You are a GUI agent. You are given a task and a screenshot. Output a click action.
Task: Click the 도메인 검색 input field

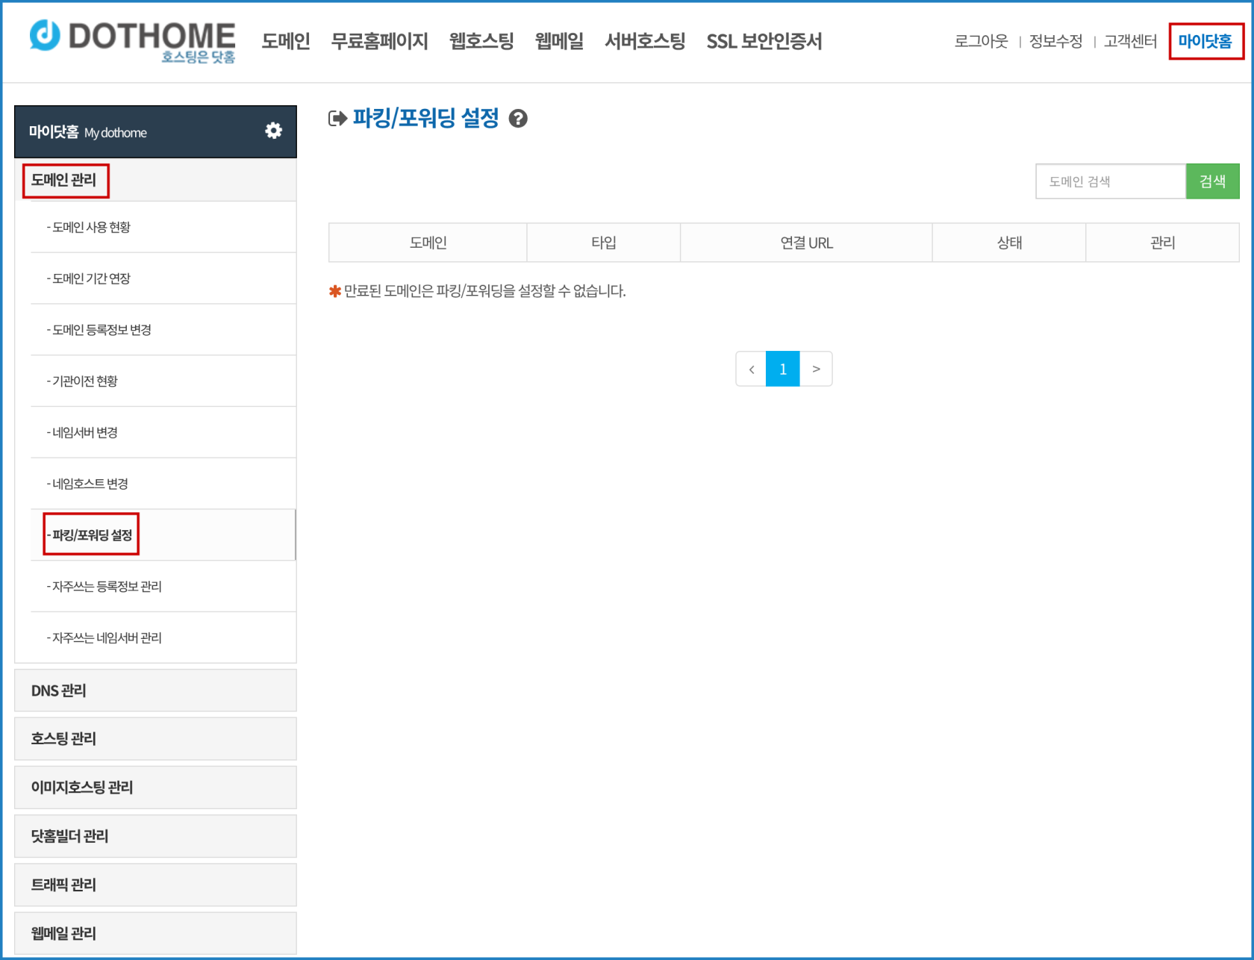[x=1110, y=181]
